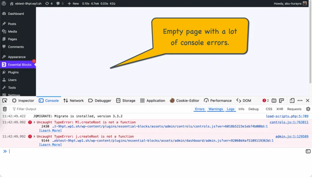Expand the Ml.createRoot error stack trace
Image resolution: width=312 pixels, height=177 pixels.
pos(34,122)
